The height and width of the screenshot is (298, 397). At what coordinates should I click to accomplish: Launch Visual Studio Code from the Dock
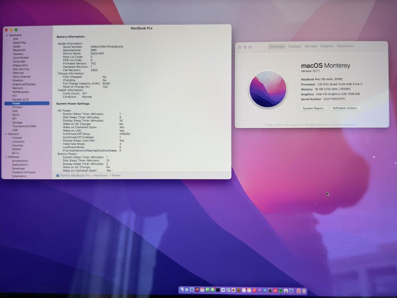[223, 290]
